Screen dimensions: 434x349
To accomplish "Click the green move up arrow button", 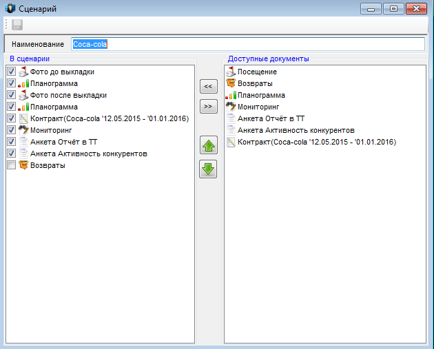I will [208, 145].
